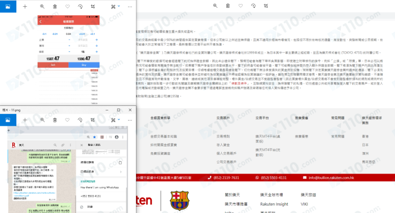Image resolution: width=395 pixels, height=213 pixels.
Task: Click rotate icon in top-left Photos window
Action: pos(80,7)
